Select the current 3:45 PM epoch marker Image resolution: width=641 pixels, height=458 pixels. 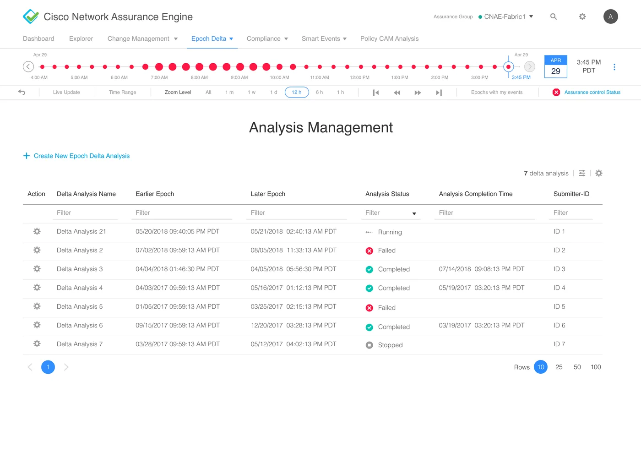click(508, 67)
